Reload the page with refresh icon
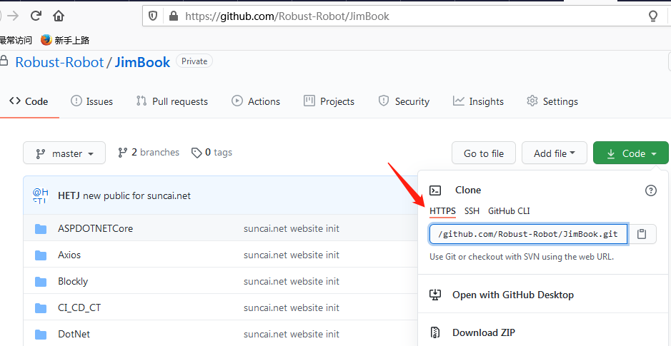 click(x=36, y=16)
